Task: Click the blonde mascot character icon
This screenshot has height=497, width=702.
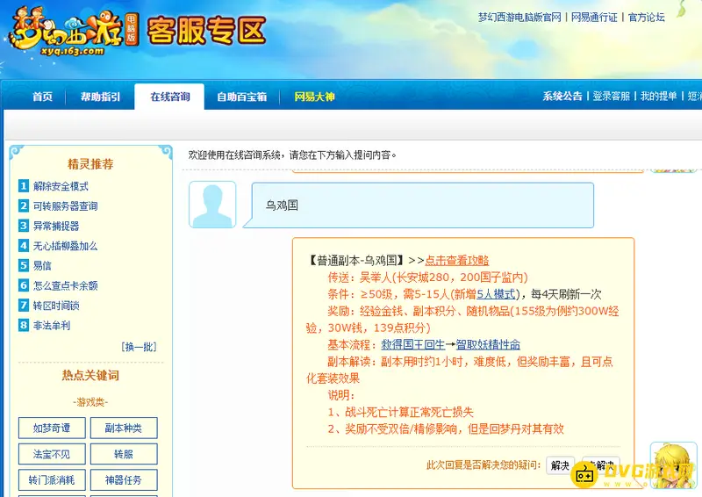Action: (x=673, y=465)
